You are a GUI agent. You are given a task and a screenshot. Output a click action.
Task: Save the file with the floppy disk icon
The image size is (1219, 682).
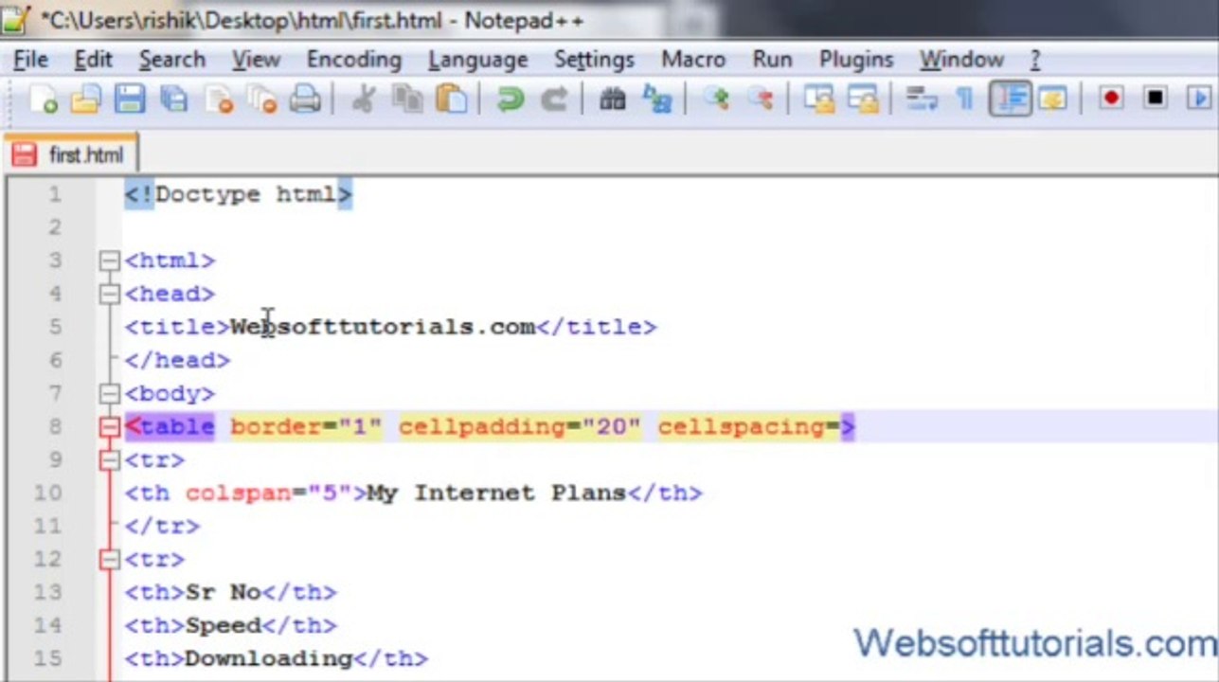point(130,99)
